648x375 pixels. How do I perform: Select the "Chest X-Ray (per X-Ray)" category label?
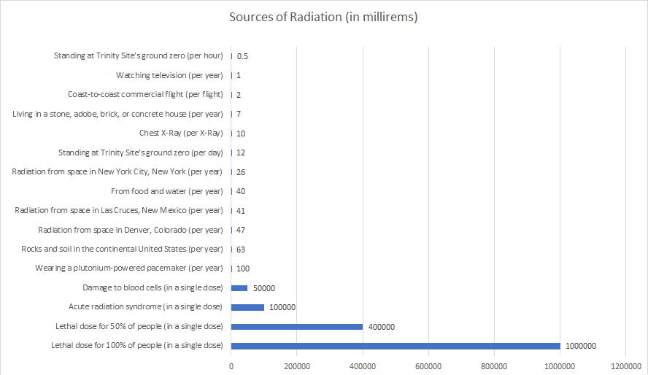pyautogui.click(x=180, y=134)
